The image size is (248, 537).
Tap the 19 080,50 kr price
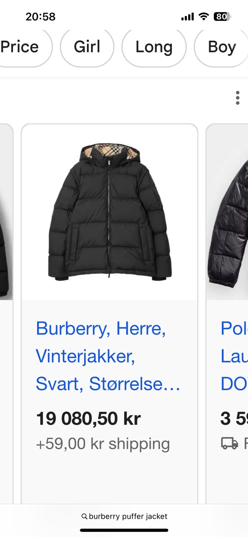(88, 419)
